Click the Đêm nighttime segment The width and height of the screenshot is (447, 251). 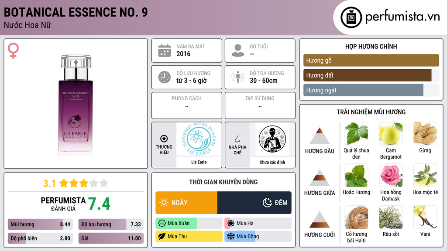254,203
